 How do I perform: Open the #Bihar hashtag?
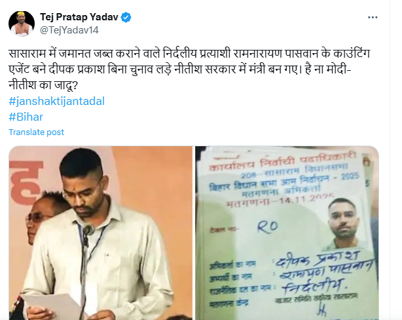pos(26,117)
